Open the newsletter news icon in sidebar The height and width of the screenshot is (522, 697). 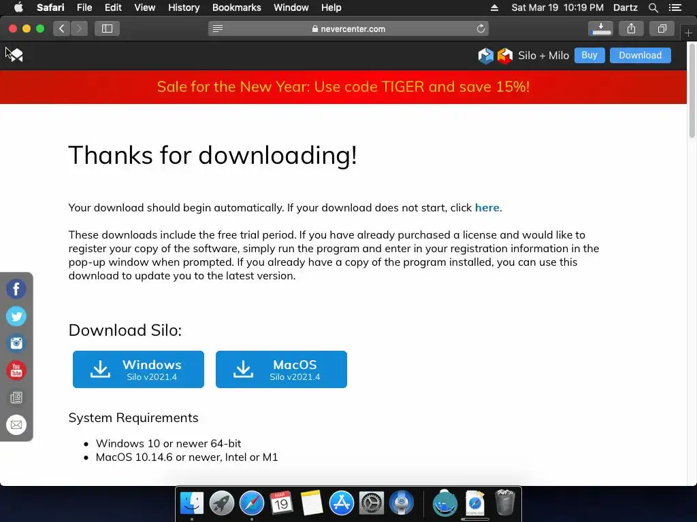[x=16, y=397]
